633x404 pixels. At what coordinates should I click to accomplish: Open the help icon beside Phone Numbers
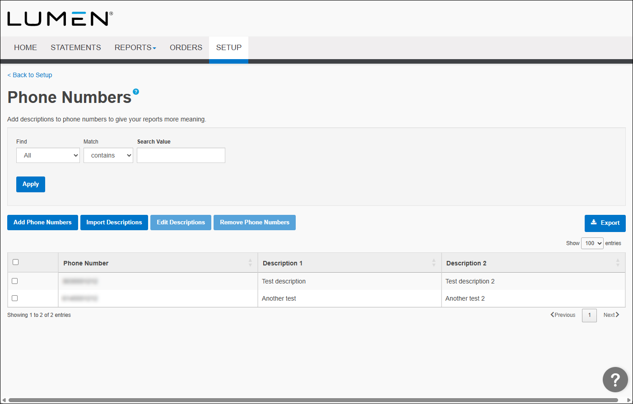coord(136,92)
